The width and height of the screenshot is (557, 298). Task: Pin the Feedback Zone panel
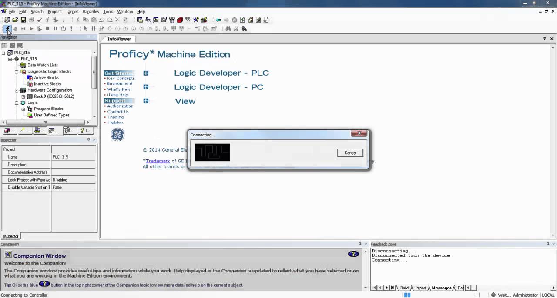click(x=547, y=244)
